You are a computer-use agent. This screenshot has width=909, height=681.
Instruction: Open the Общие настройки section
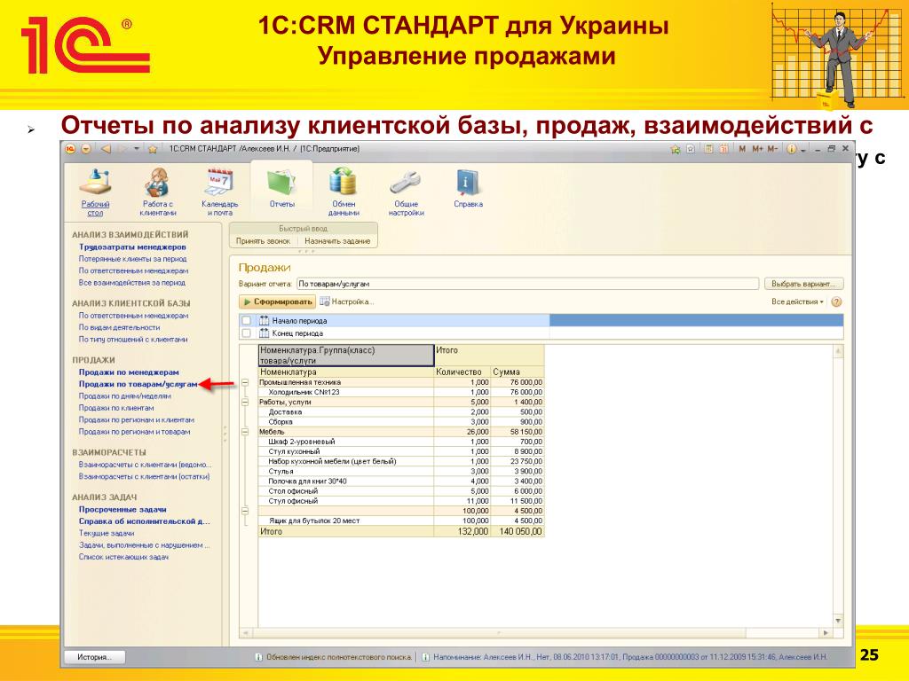tap(406, 192)
